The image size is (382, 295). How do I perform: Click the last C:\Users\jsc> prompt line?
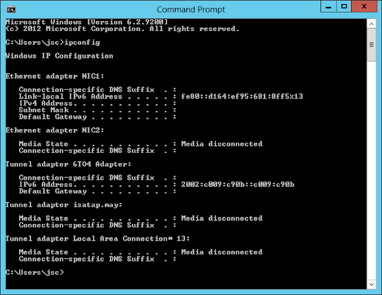click(34, 272)
